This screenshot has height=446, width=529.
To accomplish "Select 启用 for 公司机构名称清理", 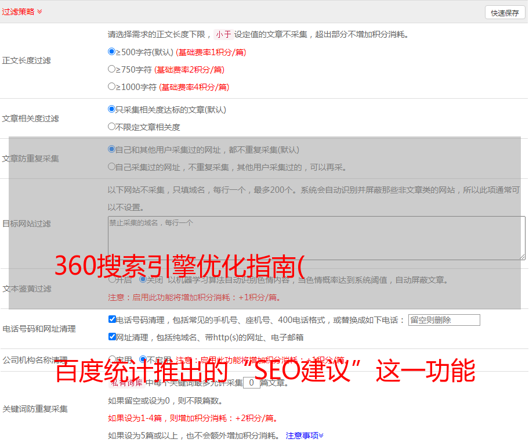I will (113, 359).
